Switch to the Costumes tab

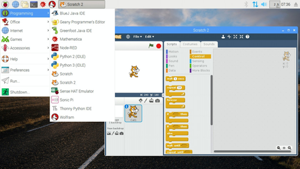point(190,44)
